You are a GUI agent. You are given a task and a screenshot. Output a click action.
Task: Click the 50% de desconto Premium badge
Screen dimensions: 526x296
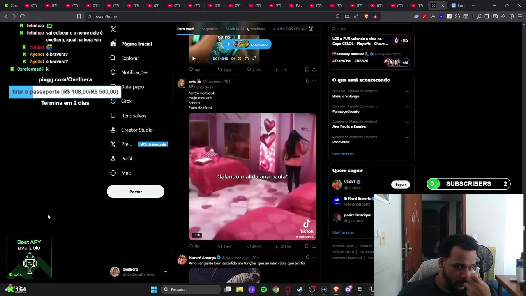[x=153, y=144]
